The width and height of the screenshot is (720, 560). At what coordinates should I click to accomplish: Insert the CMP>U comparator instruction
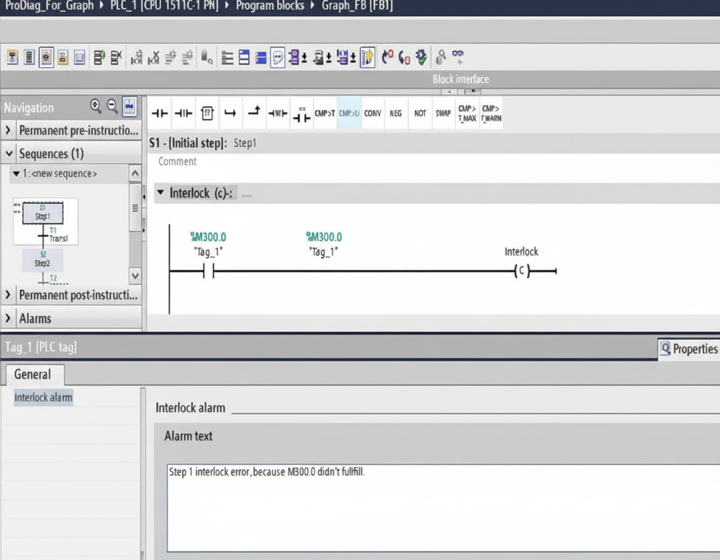349,113
